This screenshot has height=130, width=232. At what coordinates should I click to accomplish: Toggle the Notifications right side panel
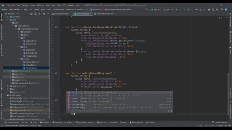point(231,37)
